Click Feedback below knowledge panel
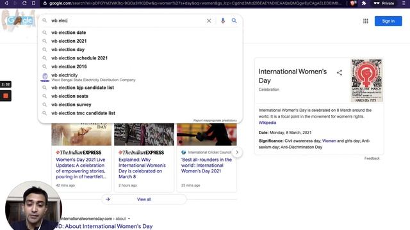This screenshot has width=410, height=230. tap(372, 158)
